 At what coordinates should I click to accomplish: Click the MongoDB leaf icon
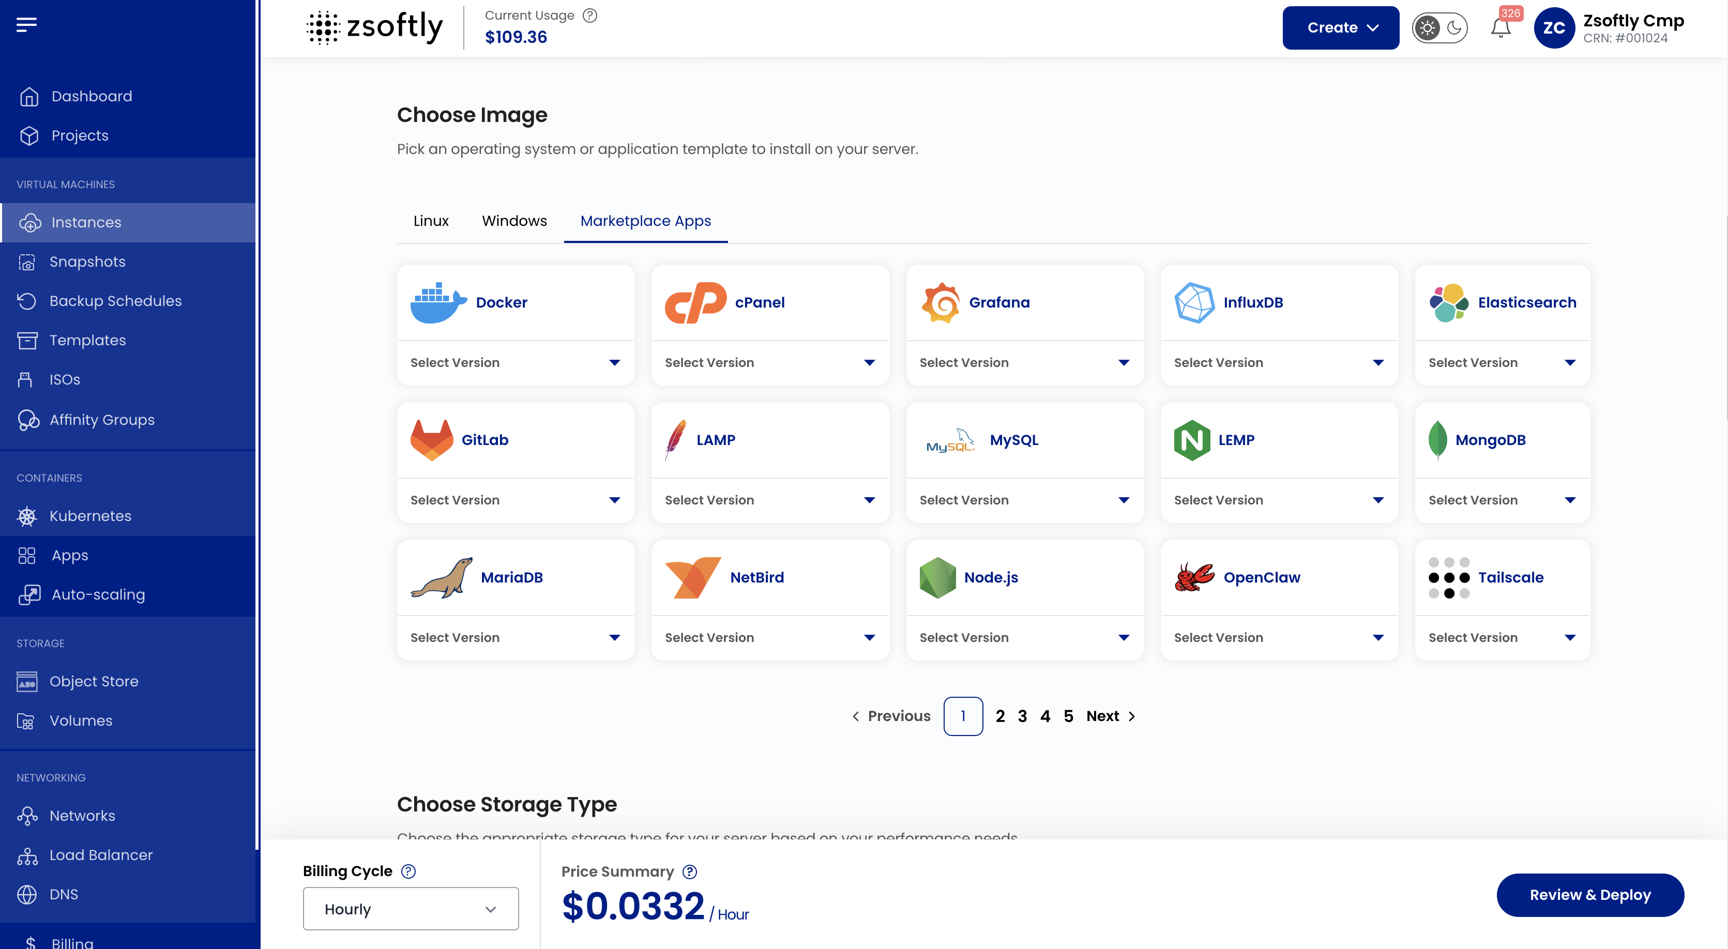pyautogui.click(x=1437, y=440)
